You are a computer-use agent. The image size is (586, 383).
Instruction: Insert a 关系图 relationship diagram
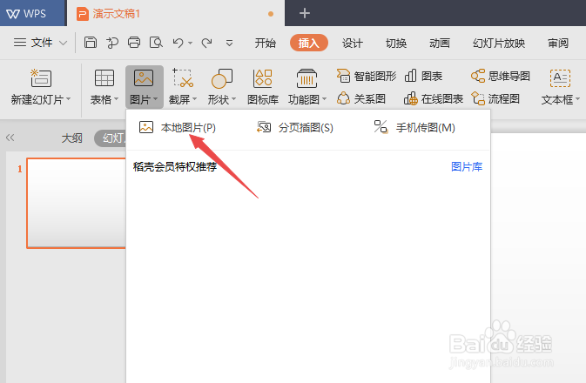click(x=361, y=98)
